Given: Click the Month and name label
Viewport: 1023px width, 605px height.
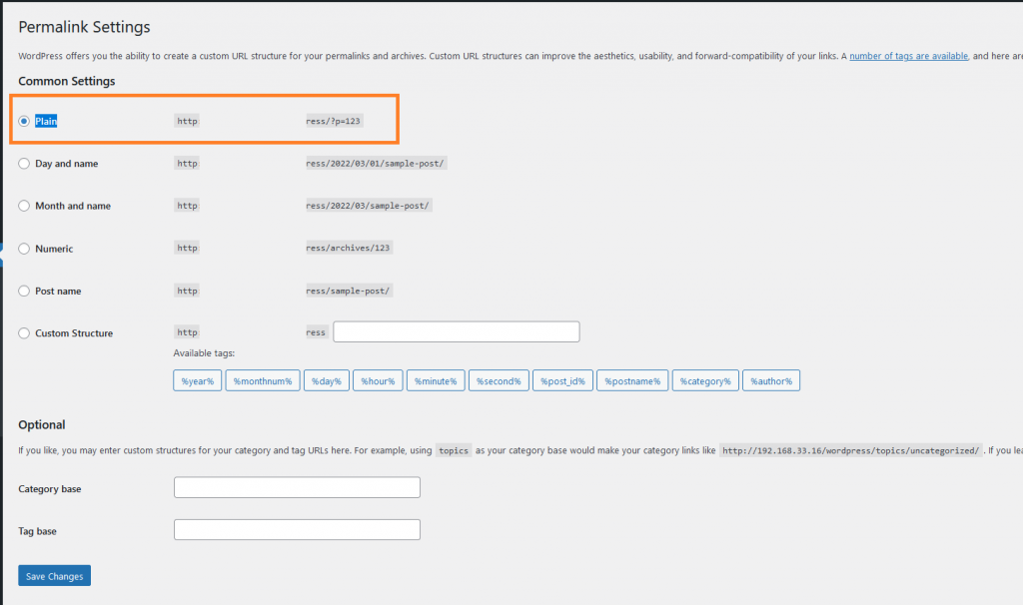Looking at the screenshot, I should [73, 206].
